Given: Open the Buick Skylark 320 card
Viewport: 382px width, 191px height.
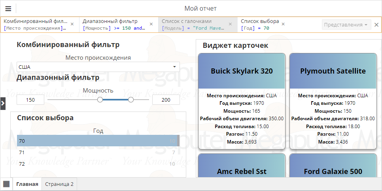Looking at the screenshot, I should pos(242,101).
